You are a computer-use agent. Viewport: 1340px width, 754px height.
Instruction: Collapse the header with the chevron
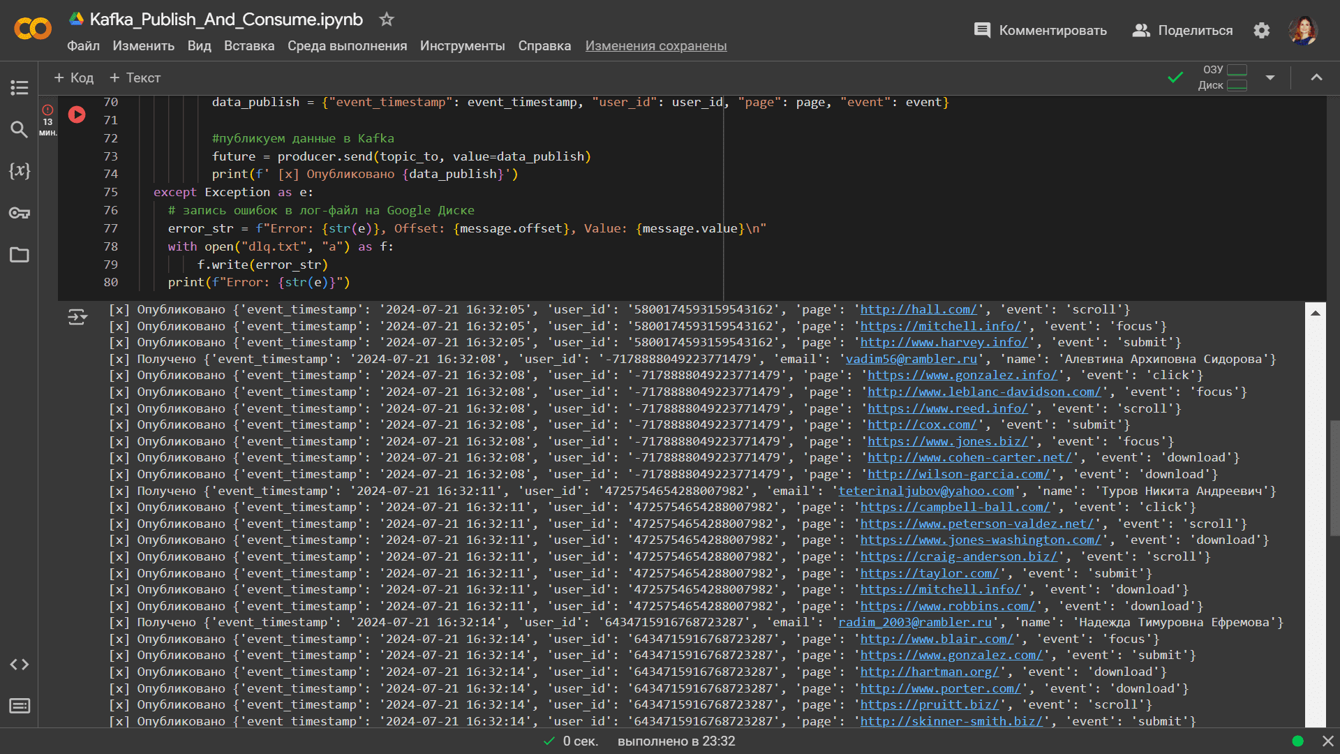pyautogui.click(x=1316, y=77)
